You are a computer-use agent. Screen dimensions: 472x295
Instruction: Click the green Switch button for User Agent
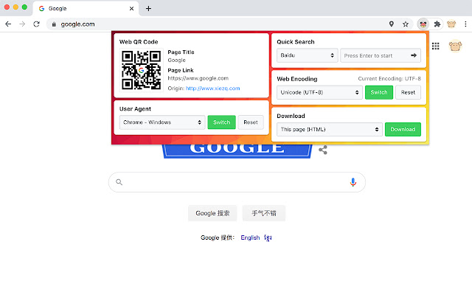(x=221, y=122)
